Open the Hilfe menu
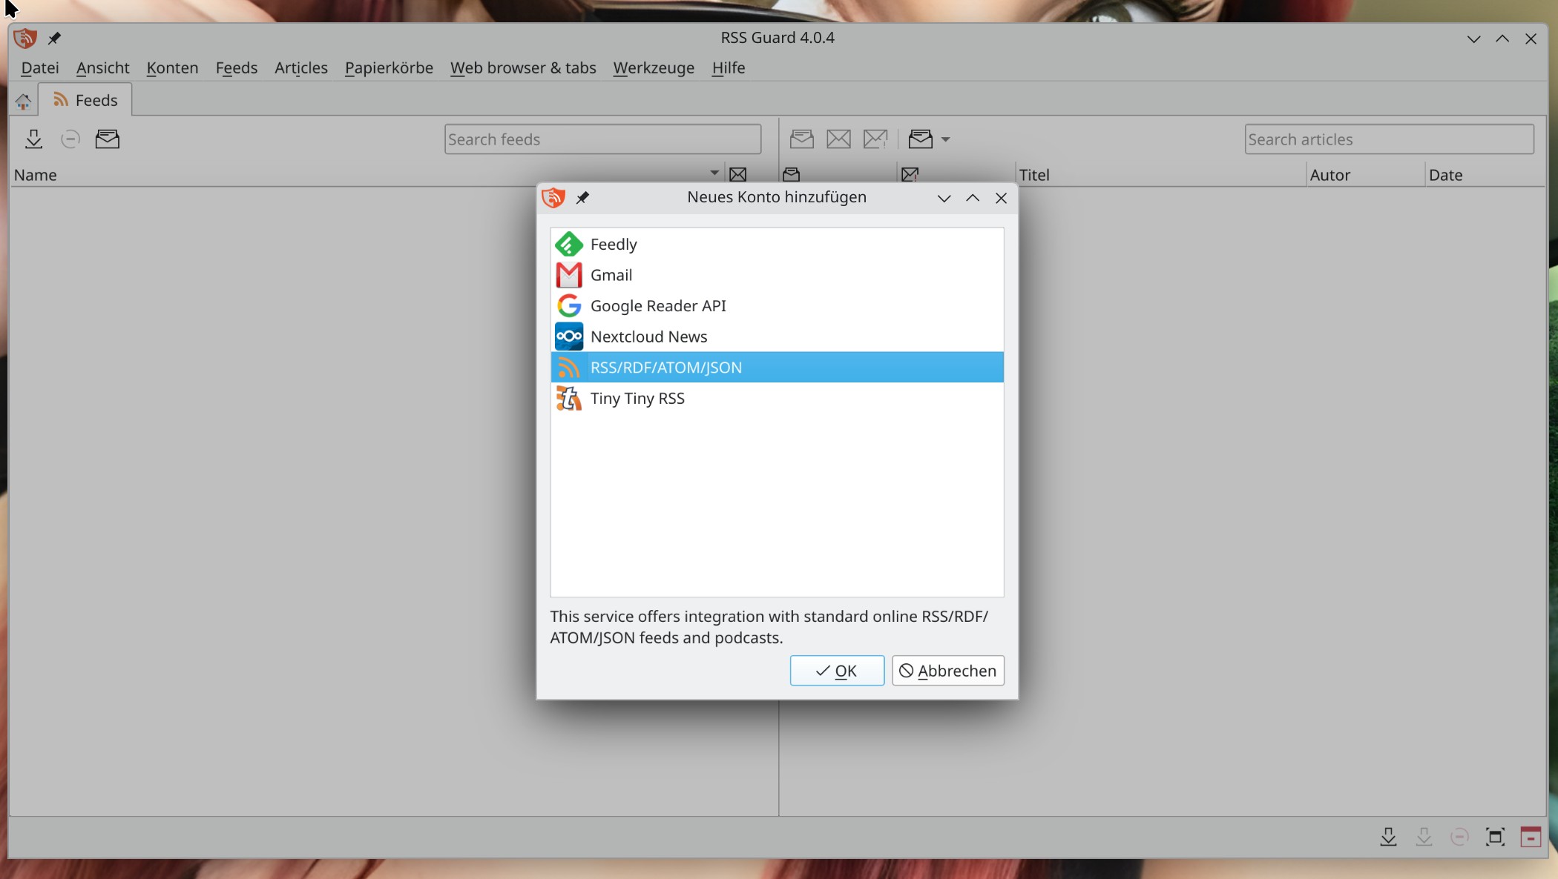The image size is (1558, 879). (729, 67)
